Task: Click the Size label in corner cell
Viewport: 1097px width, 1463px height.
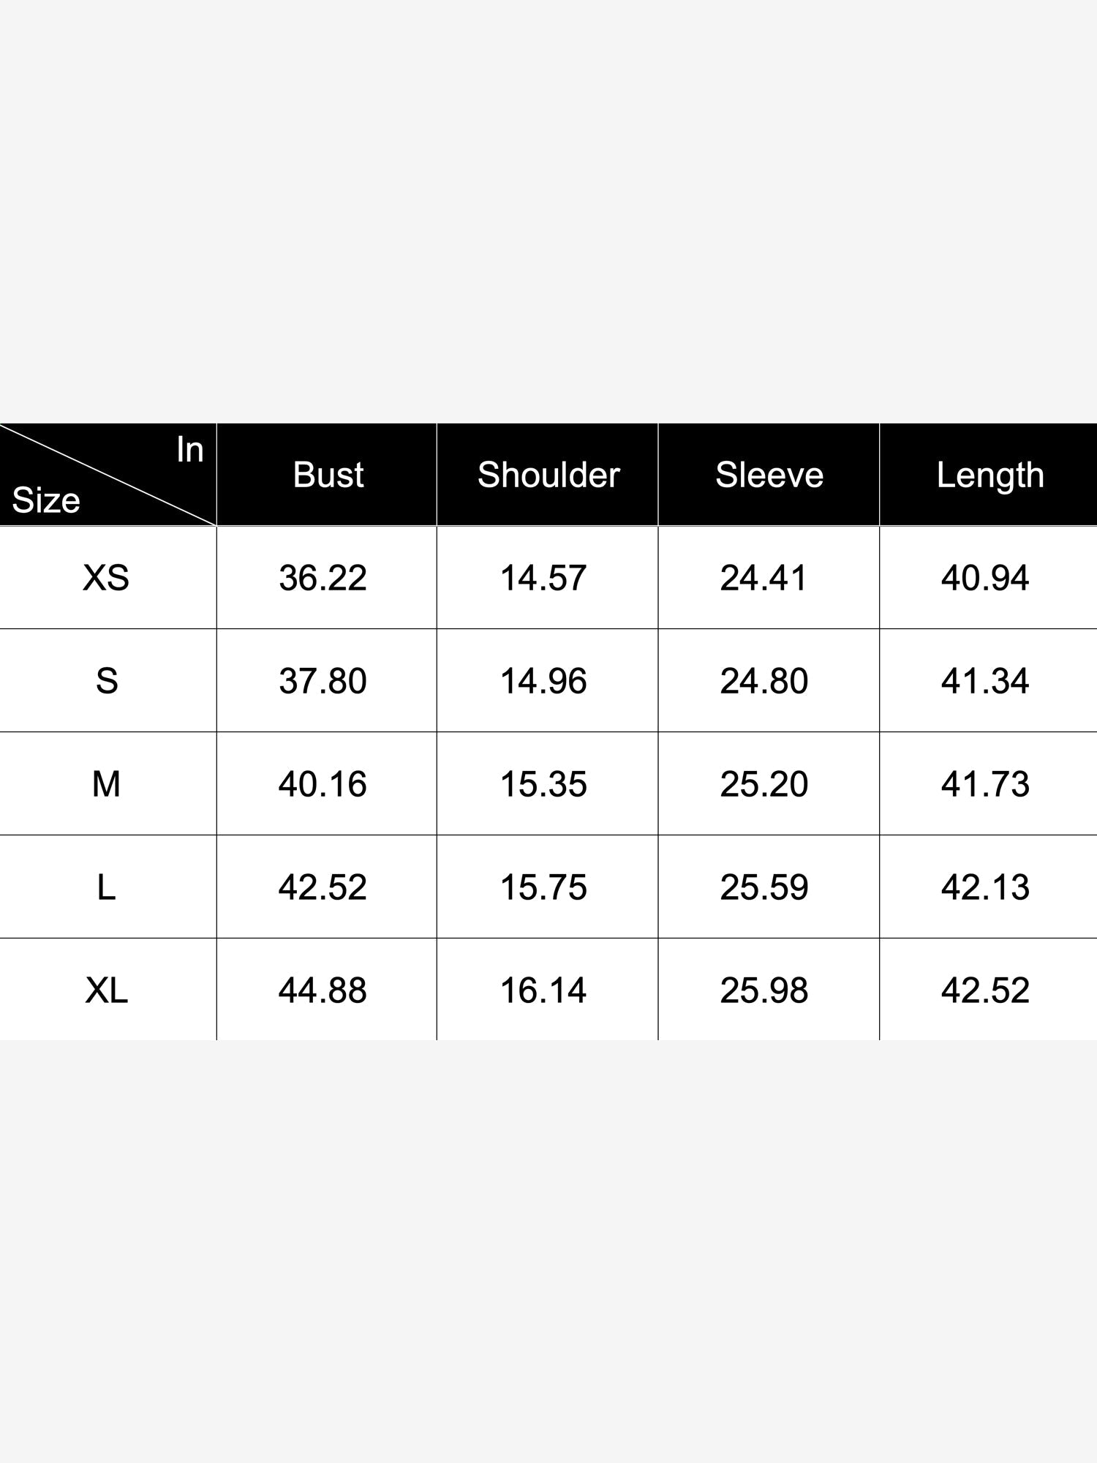Action: click(46, 500)
